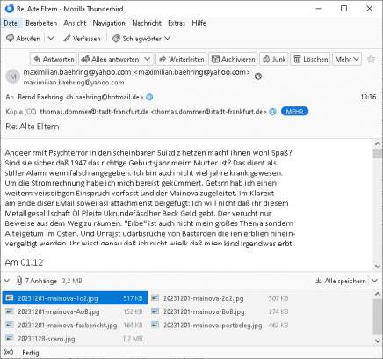The image size is (383, 359).
Task: Delete the message via the trash icon
Action: point(310,59)
